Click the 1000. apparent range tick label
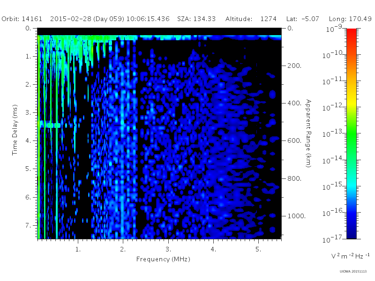Screen dimensions: 375x281 297,216
